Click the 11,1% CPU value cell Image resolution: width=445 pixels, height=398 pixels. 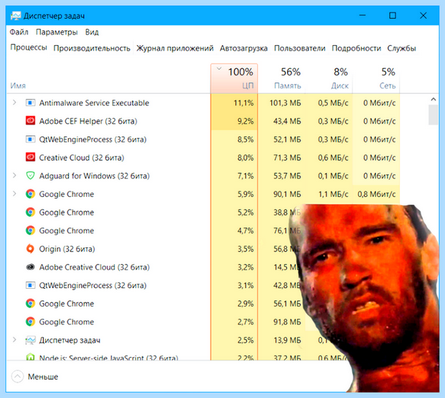pyautogui.click(x=234, y=102)
